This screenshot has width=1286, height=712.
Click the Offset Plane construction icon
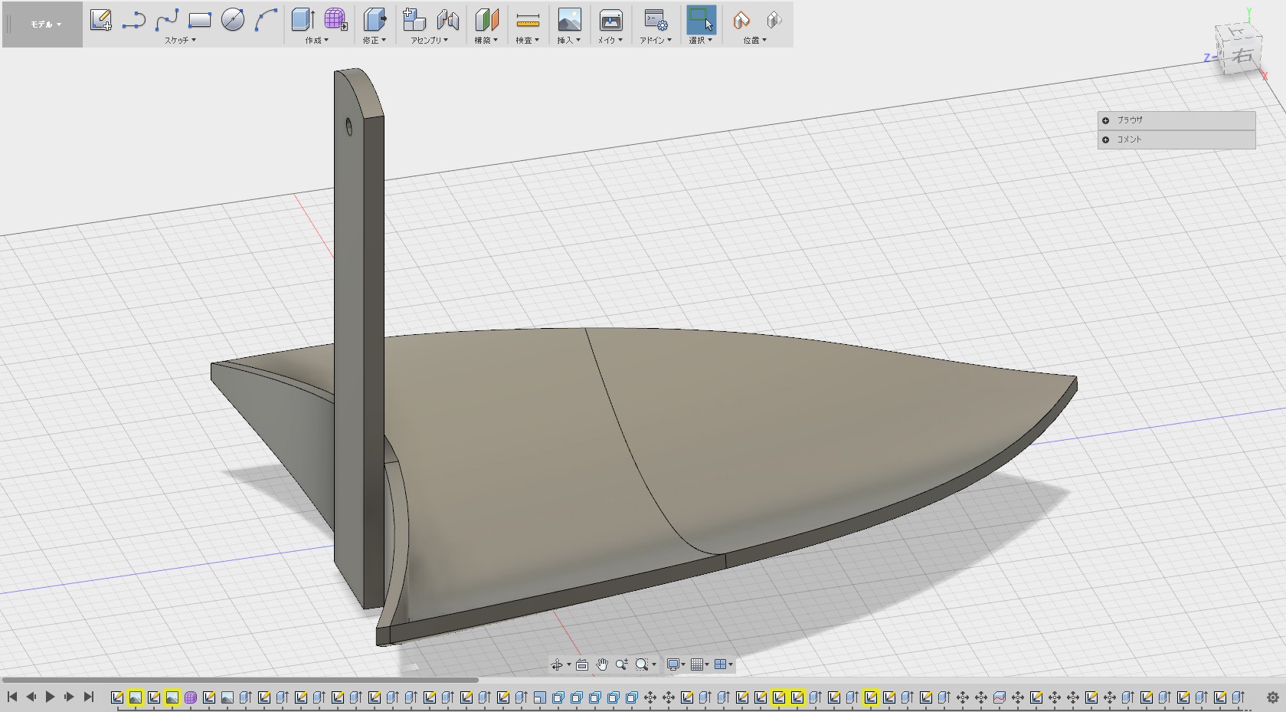(486, 20)
